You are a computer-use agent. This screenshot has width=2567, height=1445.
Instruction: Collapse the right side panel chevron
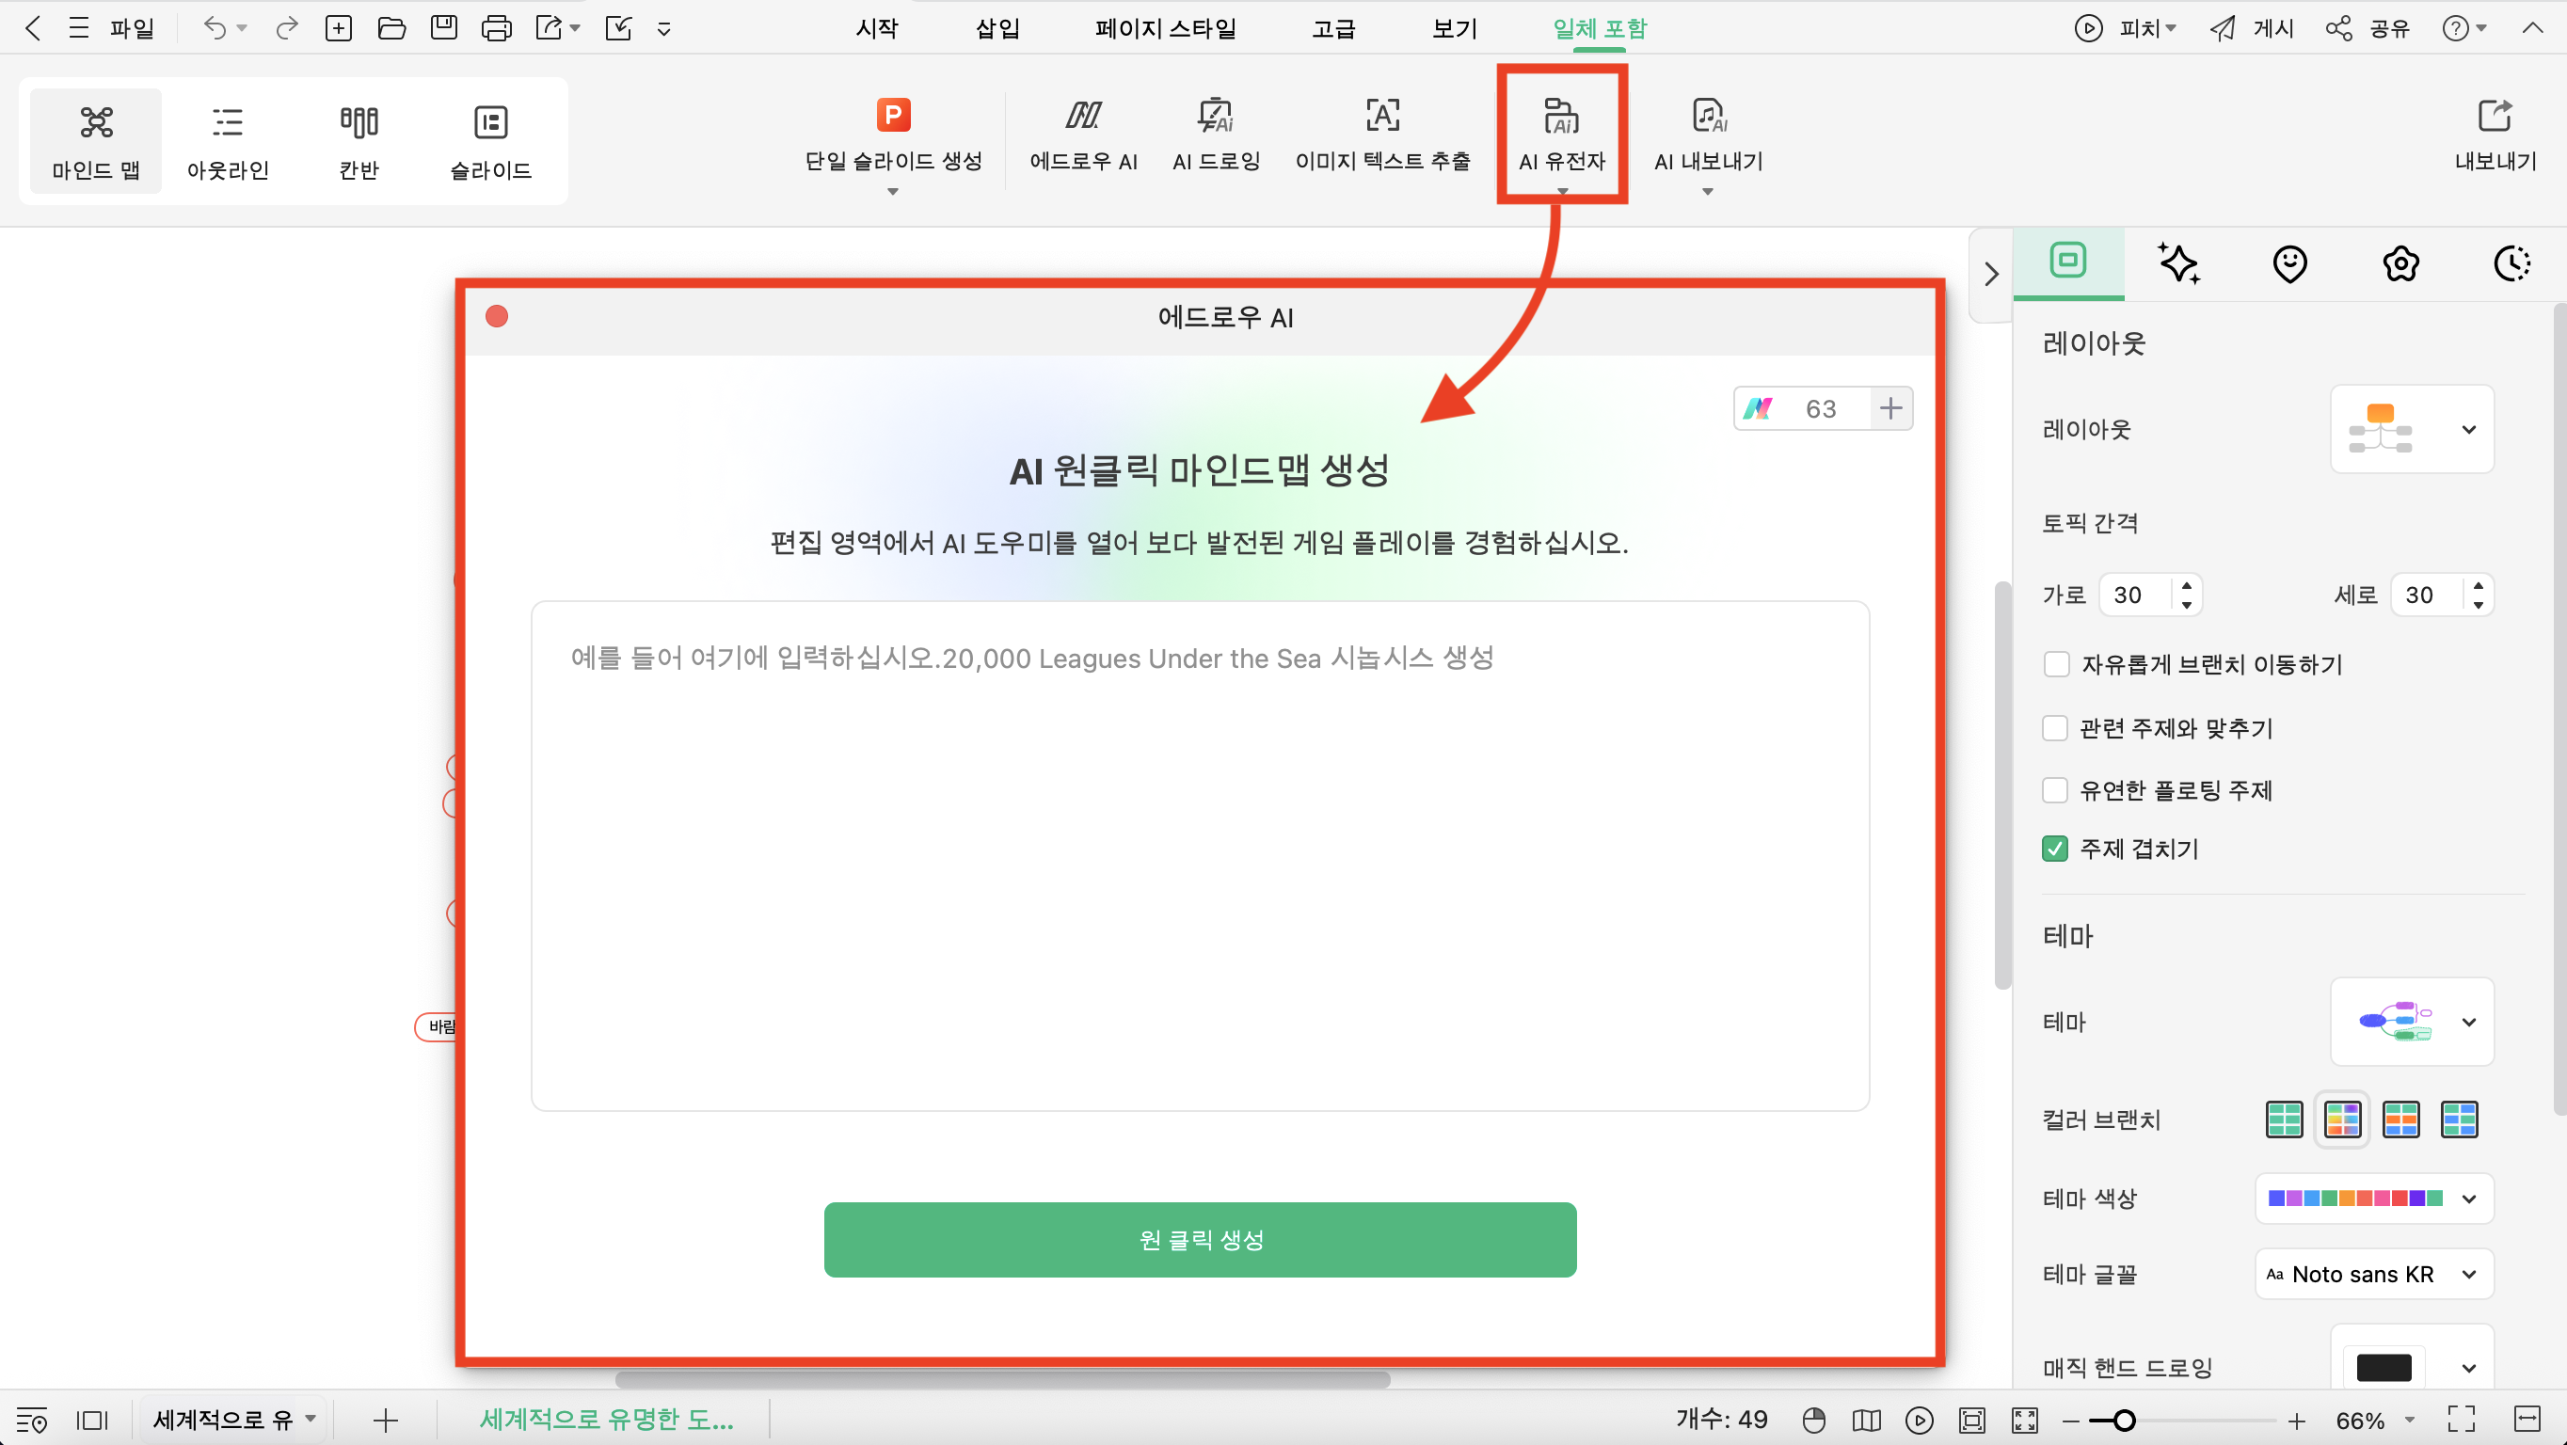click(x=1991, y=274)
